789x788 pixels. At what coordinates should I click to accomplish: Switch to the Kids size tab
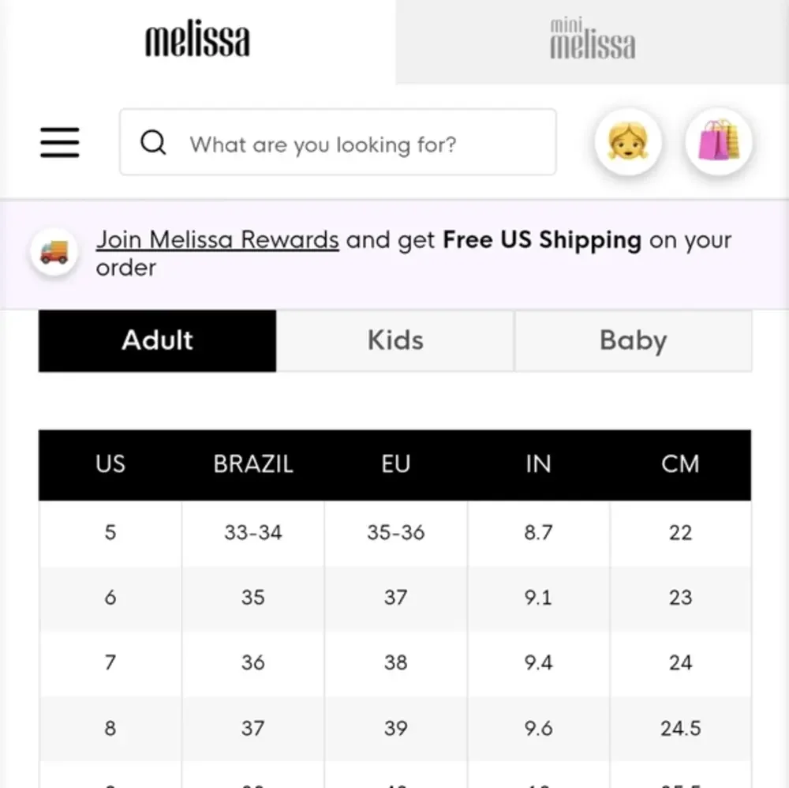395,341
